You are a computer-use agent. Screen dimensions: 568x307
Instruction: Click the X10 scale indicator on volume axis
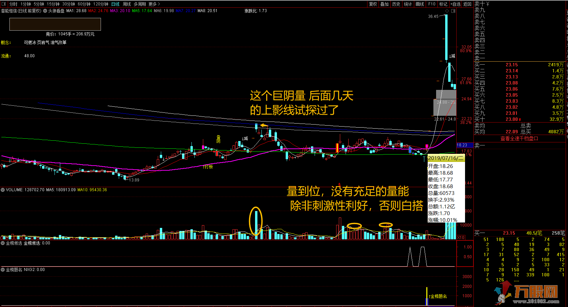tap(461, 238)
